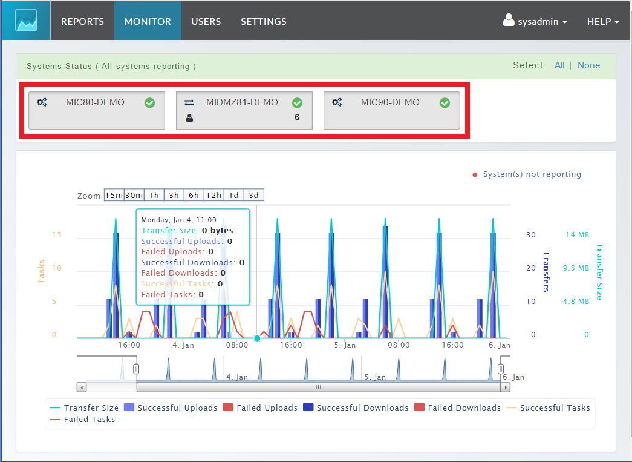Click the chart scrollbar left arrow

click(82, 388)
